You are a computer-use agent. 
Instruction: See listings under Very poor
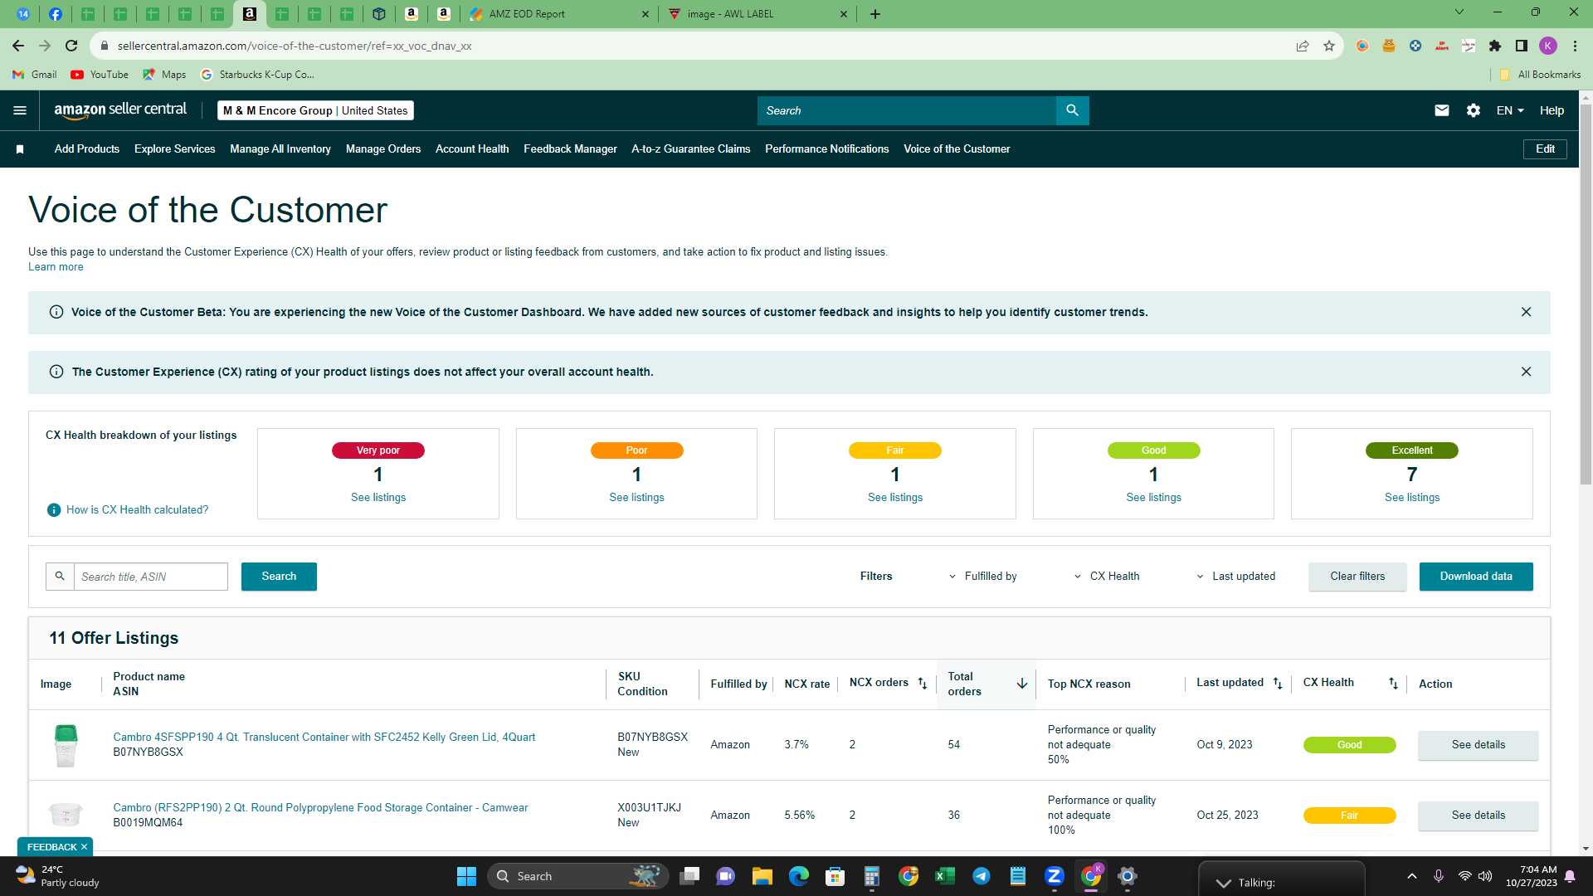[378, 498]
